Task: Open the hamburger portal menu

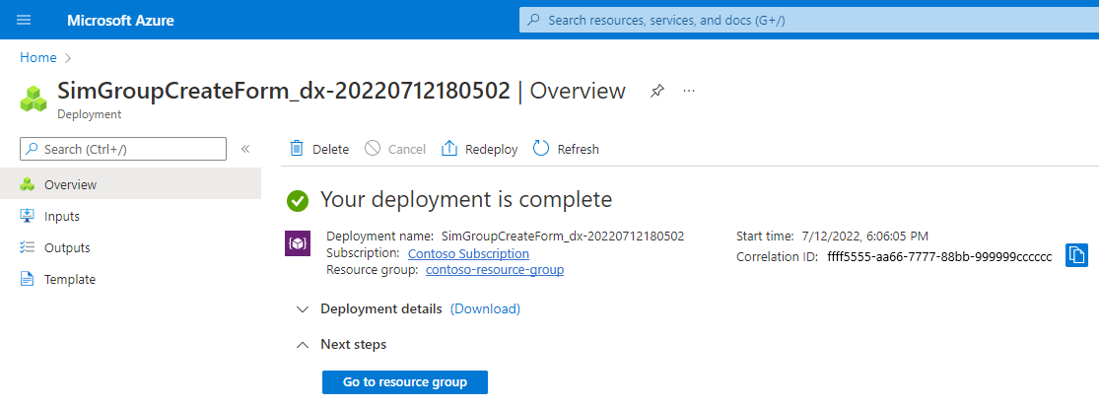Action: click(24, 20)
